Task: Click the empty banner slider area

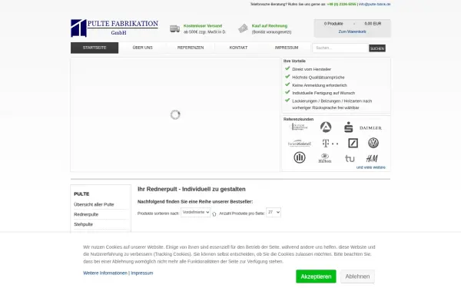Action: [x=175, y=114]
